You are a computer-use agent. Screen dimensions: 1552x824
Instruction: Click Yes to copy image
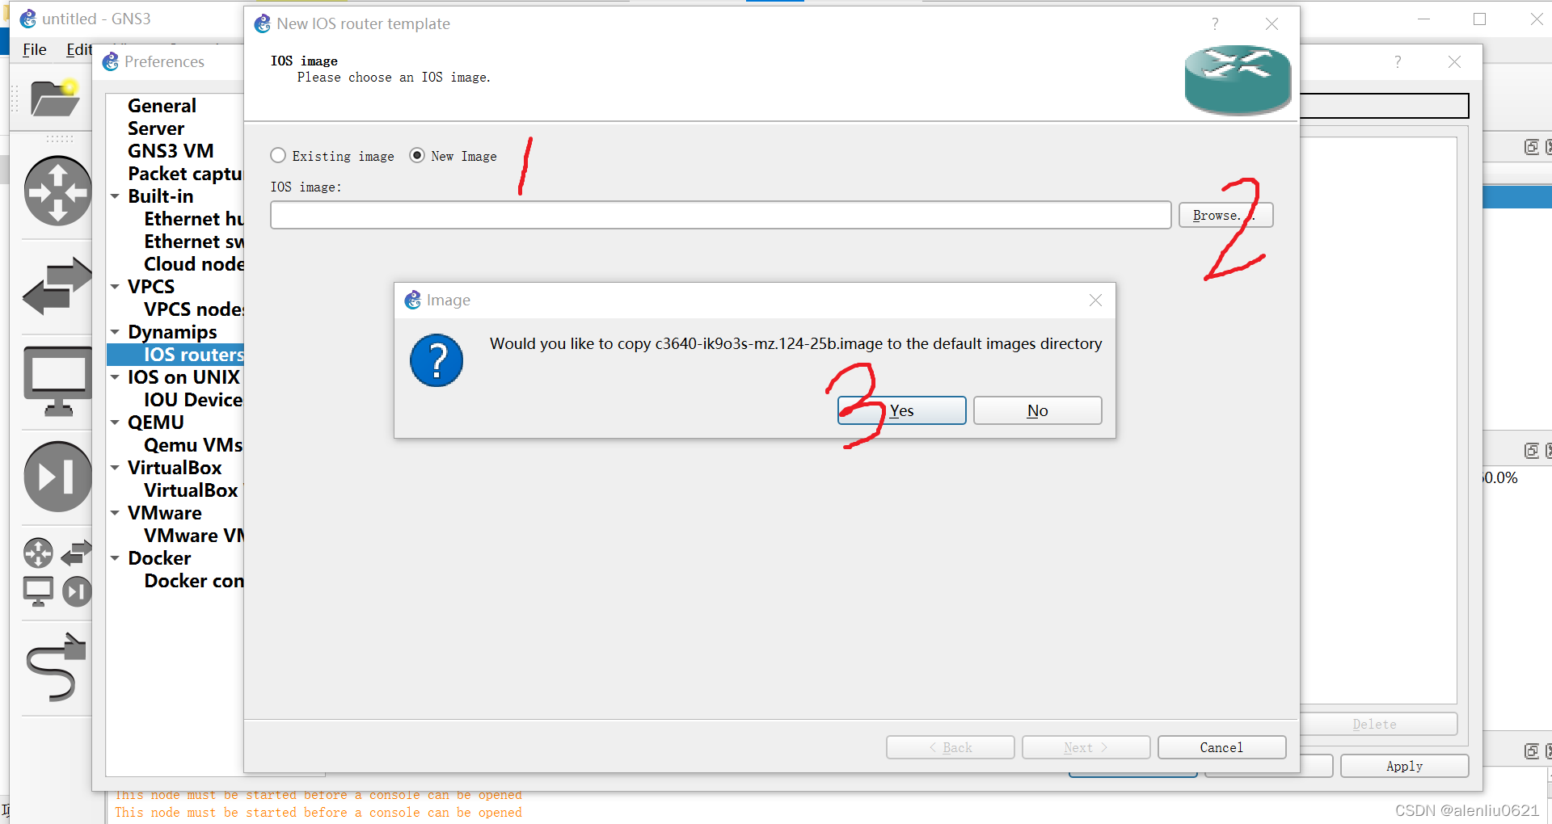click(901, 410)
